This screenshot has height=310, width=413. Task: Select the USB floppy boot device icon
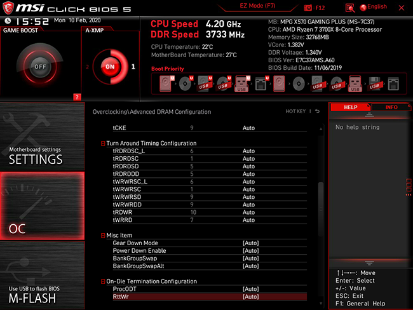374,83
